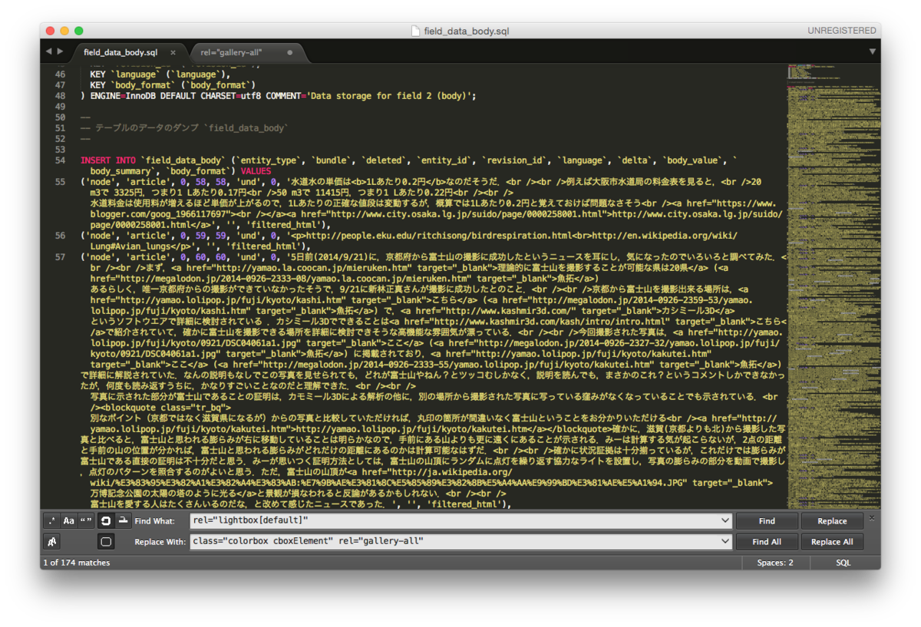Open the Spaces: 2 indentation menu
Screen dimensions: 921x627
pos(775,563)
